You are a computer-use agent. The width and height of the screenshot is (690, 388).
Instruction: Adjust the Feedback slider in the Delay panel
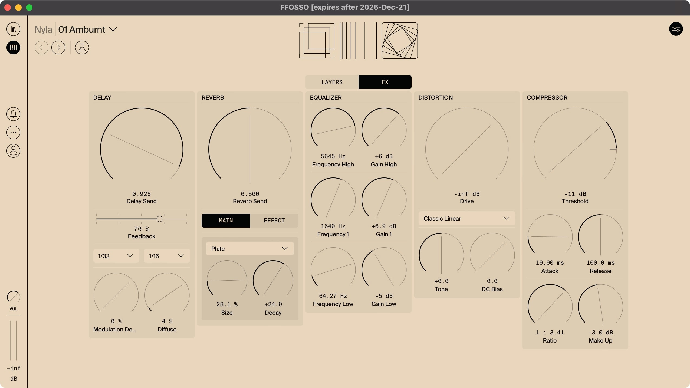(159, 218)
